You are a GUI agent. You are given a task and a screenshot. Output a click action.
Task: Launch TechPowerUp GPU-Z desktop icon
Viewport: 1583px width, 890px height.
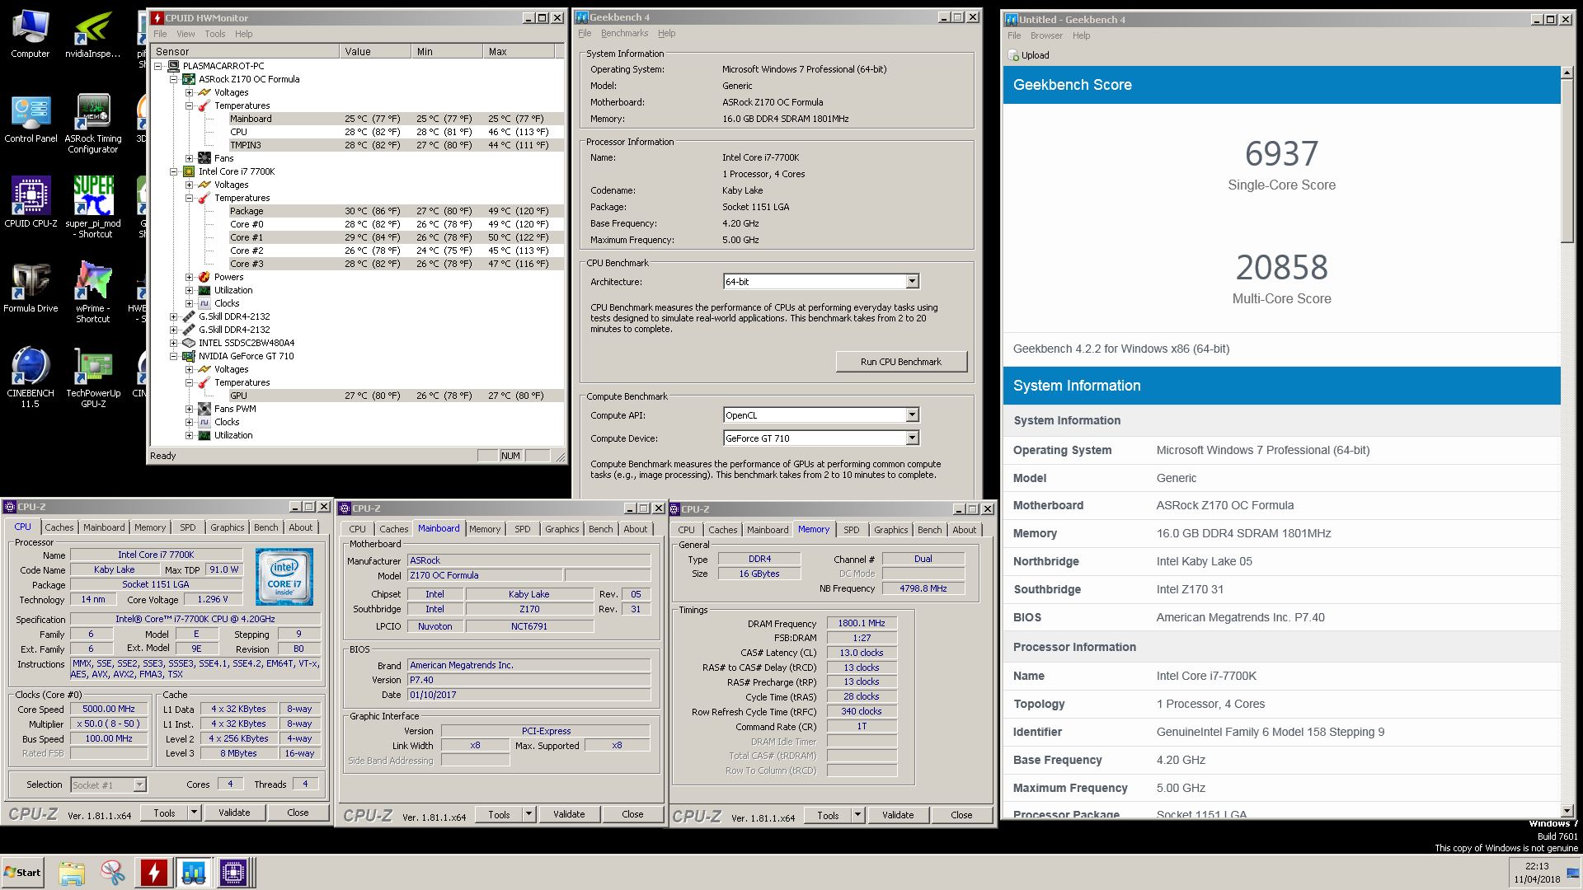92,377
